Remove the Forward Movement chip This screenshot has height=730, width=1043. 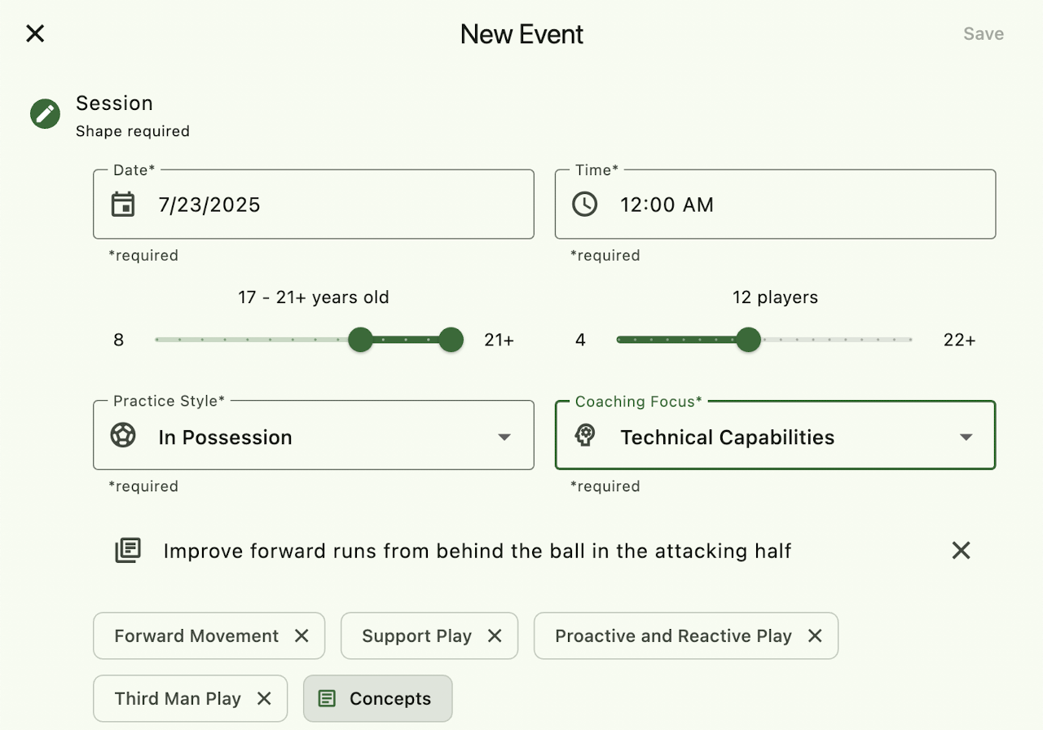tap(301, 635)
